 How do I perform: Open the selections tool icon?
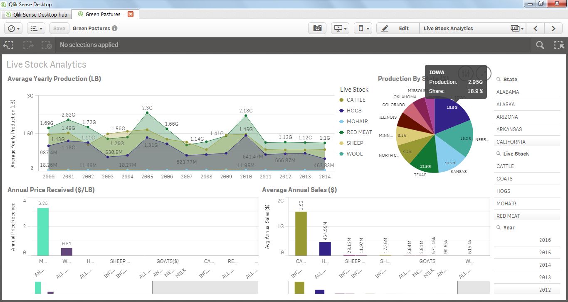(559, 45)
